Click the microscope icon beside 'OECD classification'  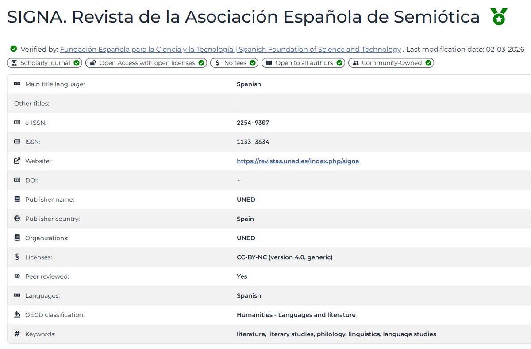pos(17,315)
